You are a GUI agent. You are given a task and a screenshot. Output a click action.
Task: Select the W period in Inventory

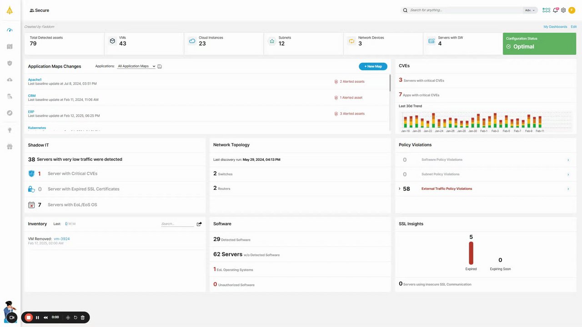[x=70, y=224]
